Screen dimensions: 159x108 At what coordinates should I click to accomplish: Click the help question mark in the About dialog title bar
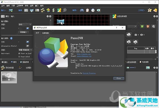click(116, 28)
